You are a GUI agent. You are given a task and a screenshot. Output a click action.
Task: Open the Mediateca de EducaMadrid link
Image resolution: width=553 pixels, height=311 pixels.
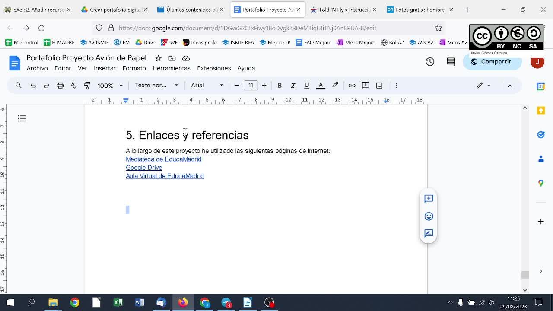163,159
